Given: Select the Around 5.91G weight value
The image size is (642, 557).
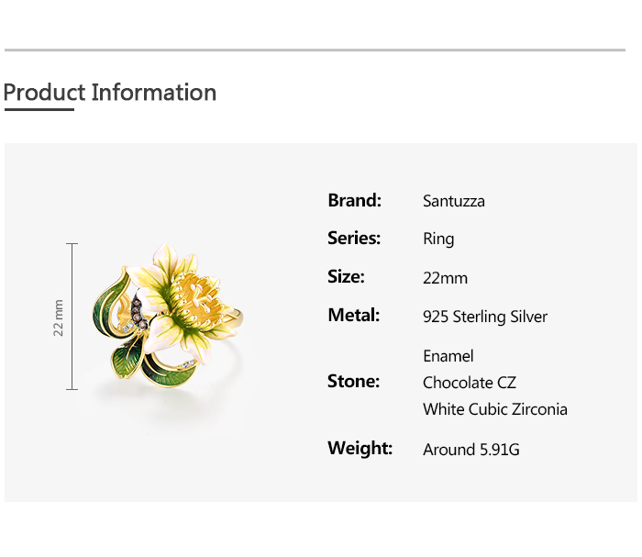Looking at the screenshot, I should 471,450.
